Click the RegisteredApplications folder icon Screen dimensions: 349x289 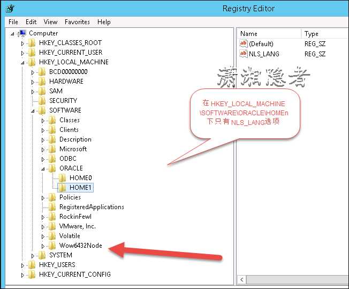[52, 207]
